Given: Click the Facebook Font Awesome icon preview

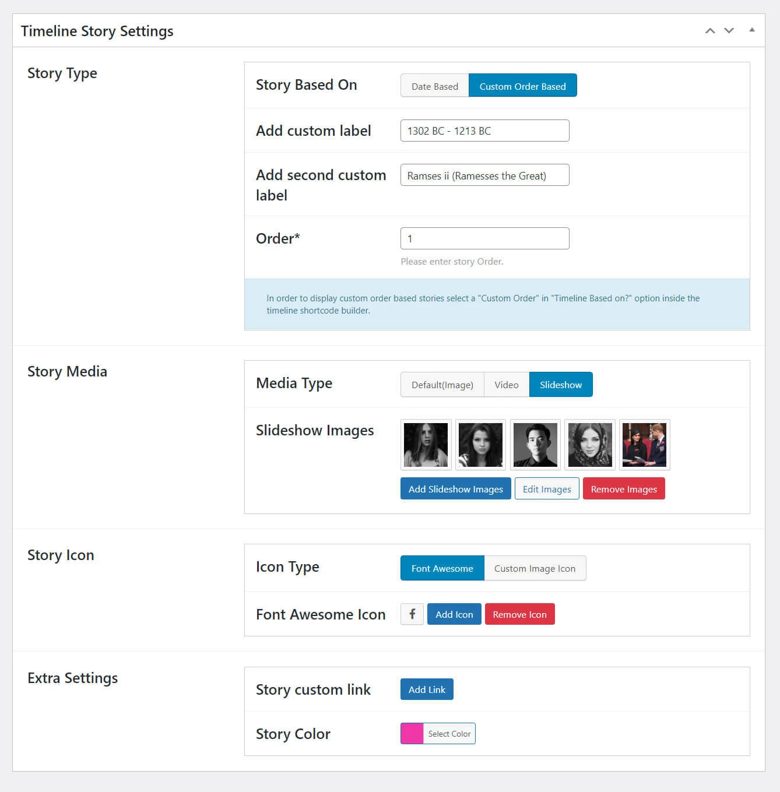Looking at the screenshot, I should (412, 614).
